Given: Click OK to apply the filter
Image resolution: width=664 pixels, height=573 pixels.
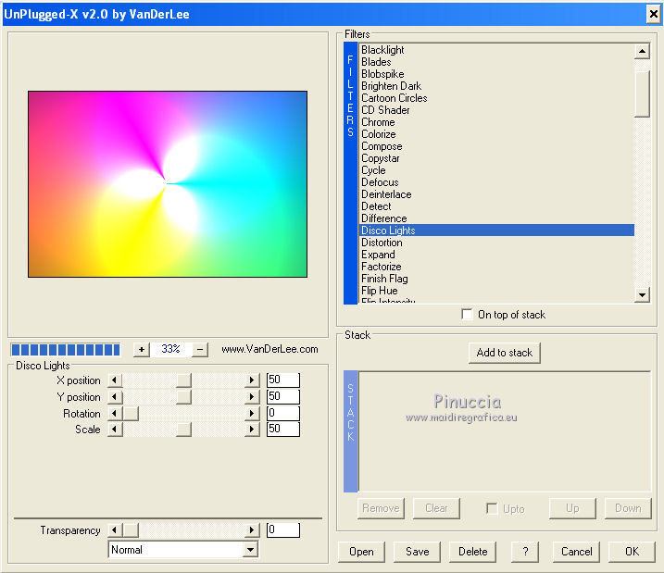Looking at the screenshot, I should [x=631, y=552].
